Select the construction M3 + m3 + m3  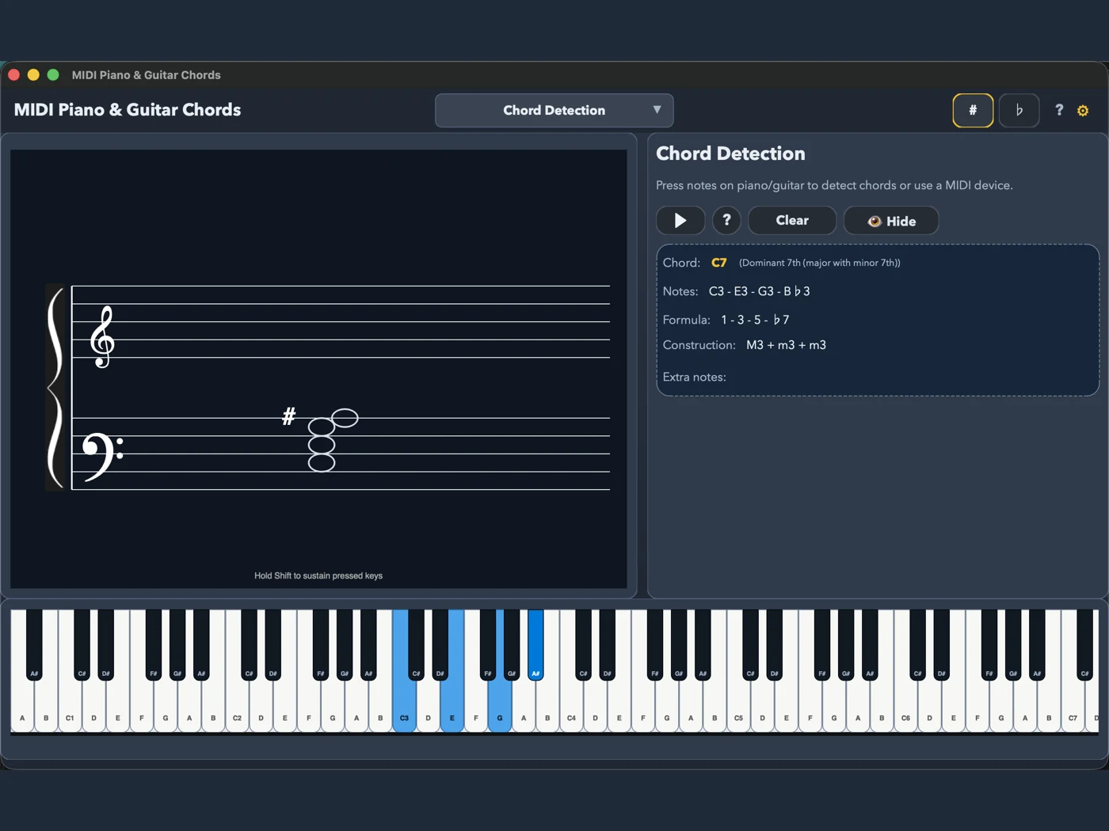(x=786, y=345)
